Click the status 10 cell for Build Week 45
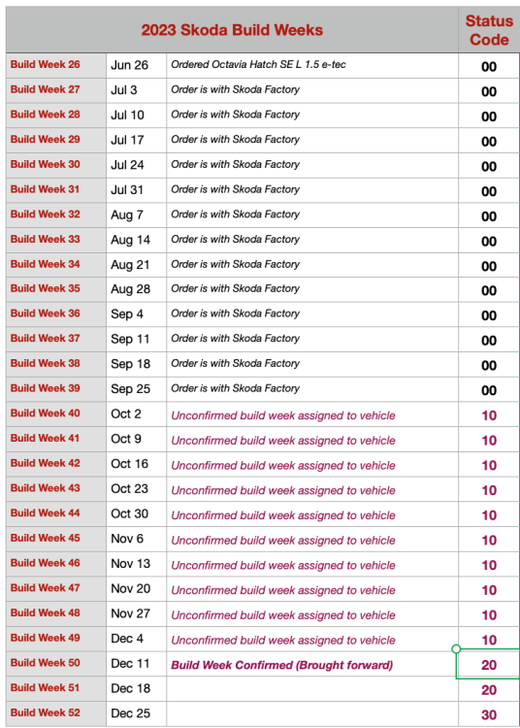The height and width of the screenshot is (728, 520). (489, 540)
